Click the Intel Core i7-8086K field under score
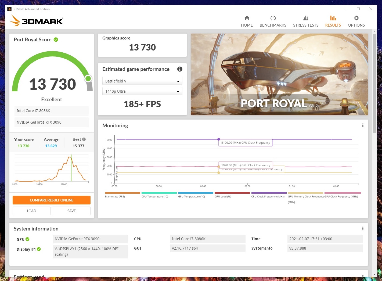Screen dimensions: 382x281 pyautogui.click(x=52, y=111)
